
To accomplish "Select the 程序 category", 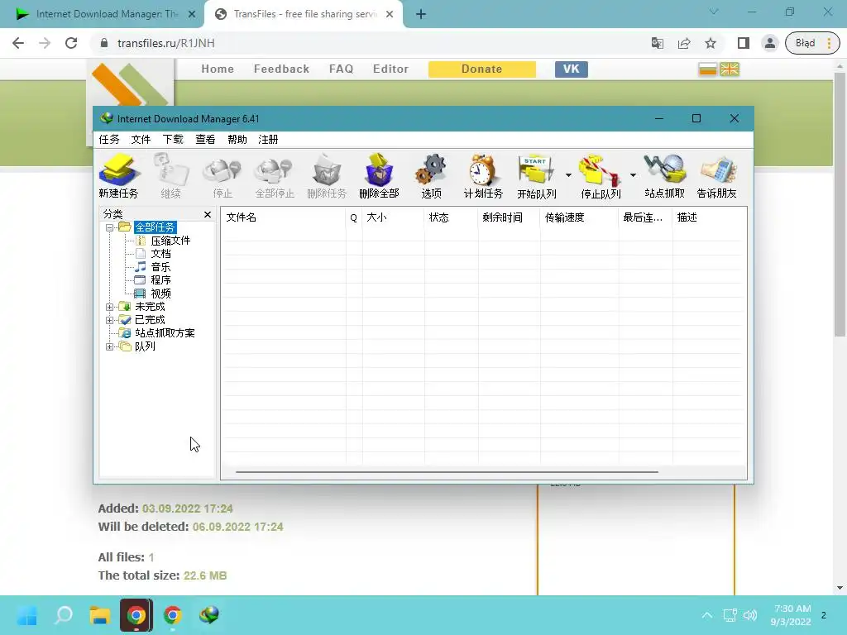I will click(160, 280).
